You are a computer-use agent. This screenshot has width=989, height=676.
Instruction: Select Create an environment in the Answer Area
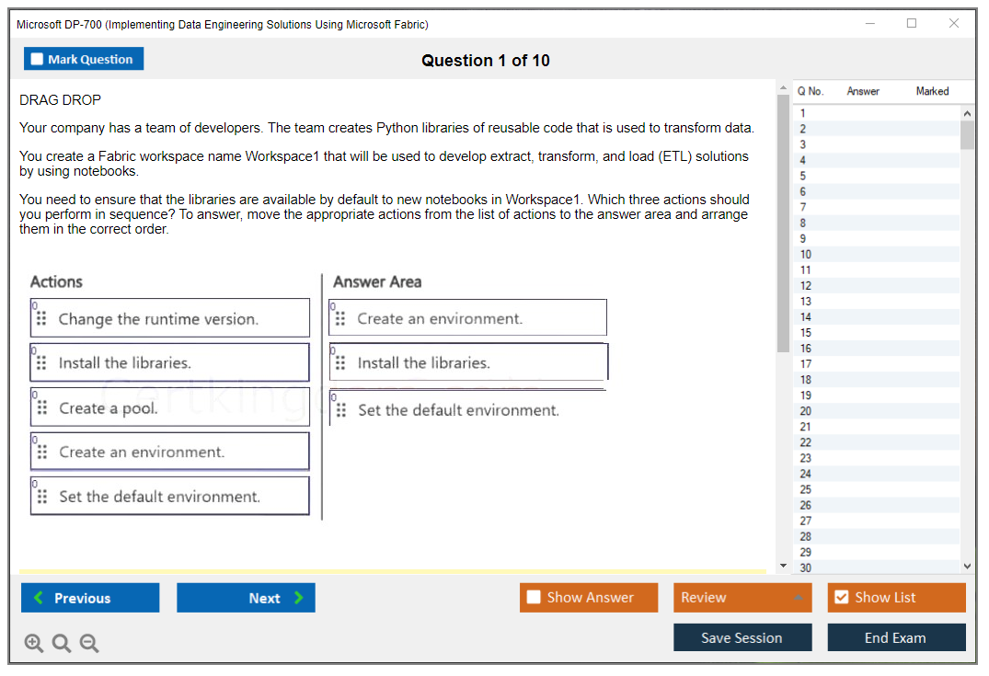469,316
